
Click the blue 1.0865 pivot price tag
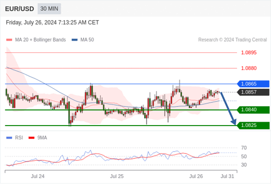pos(253,84)
